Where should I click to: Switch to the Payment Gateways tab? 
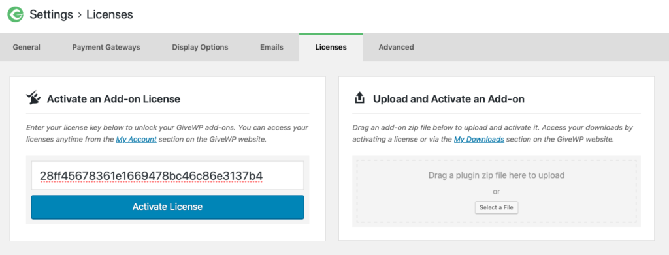coord(106,47)
